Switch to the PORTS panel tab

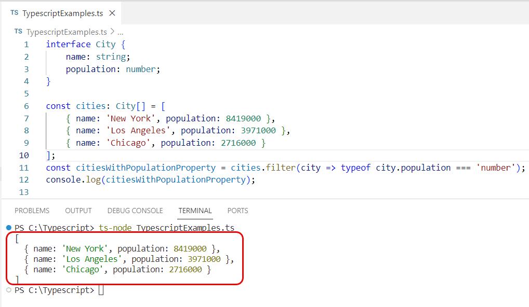237,211
